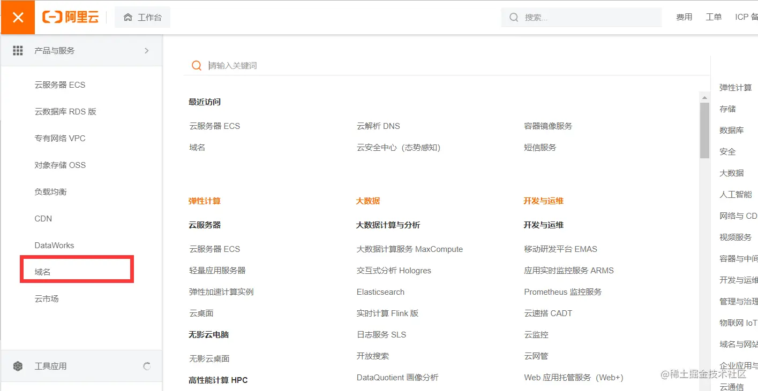
Task: Jump to 大数据 in right category index
Action: point(732,173)
